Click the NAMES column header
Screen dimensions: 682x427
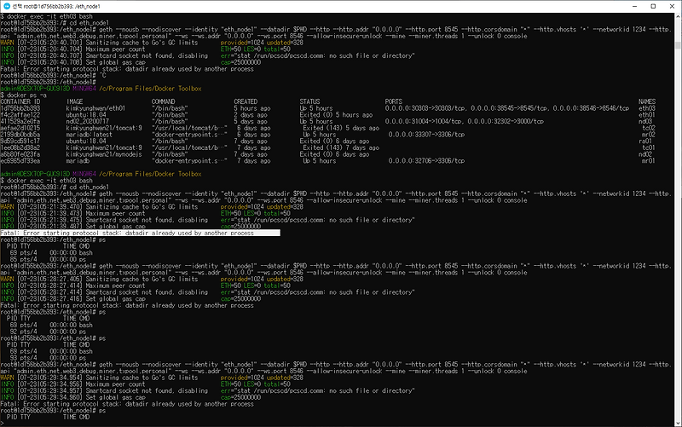(647, 101)
